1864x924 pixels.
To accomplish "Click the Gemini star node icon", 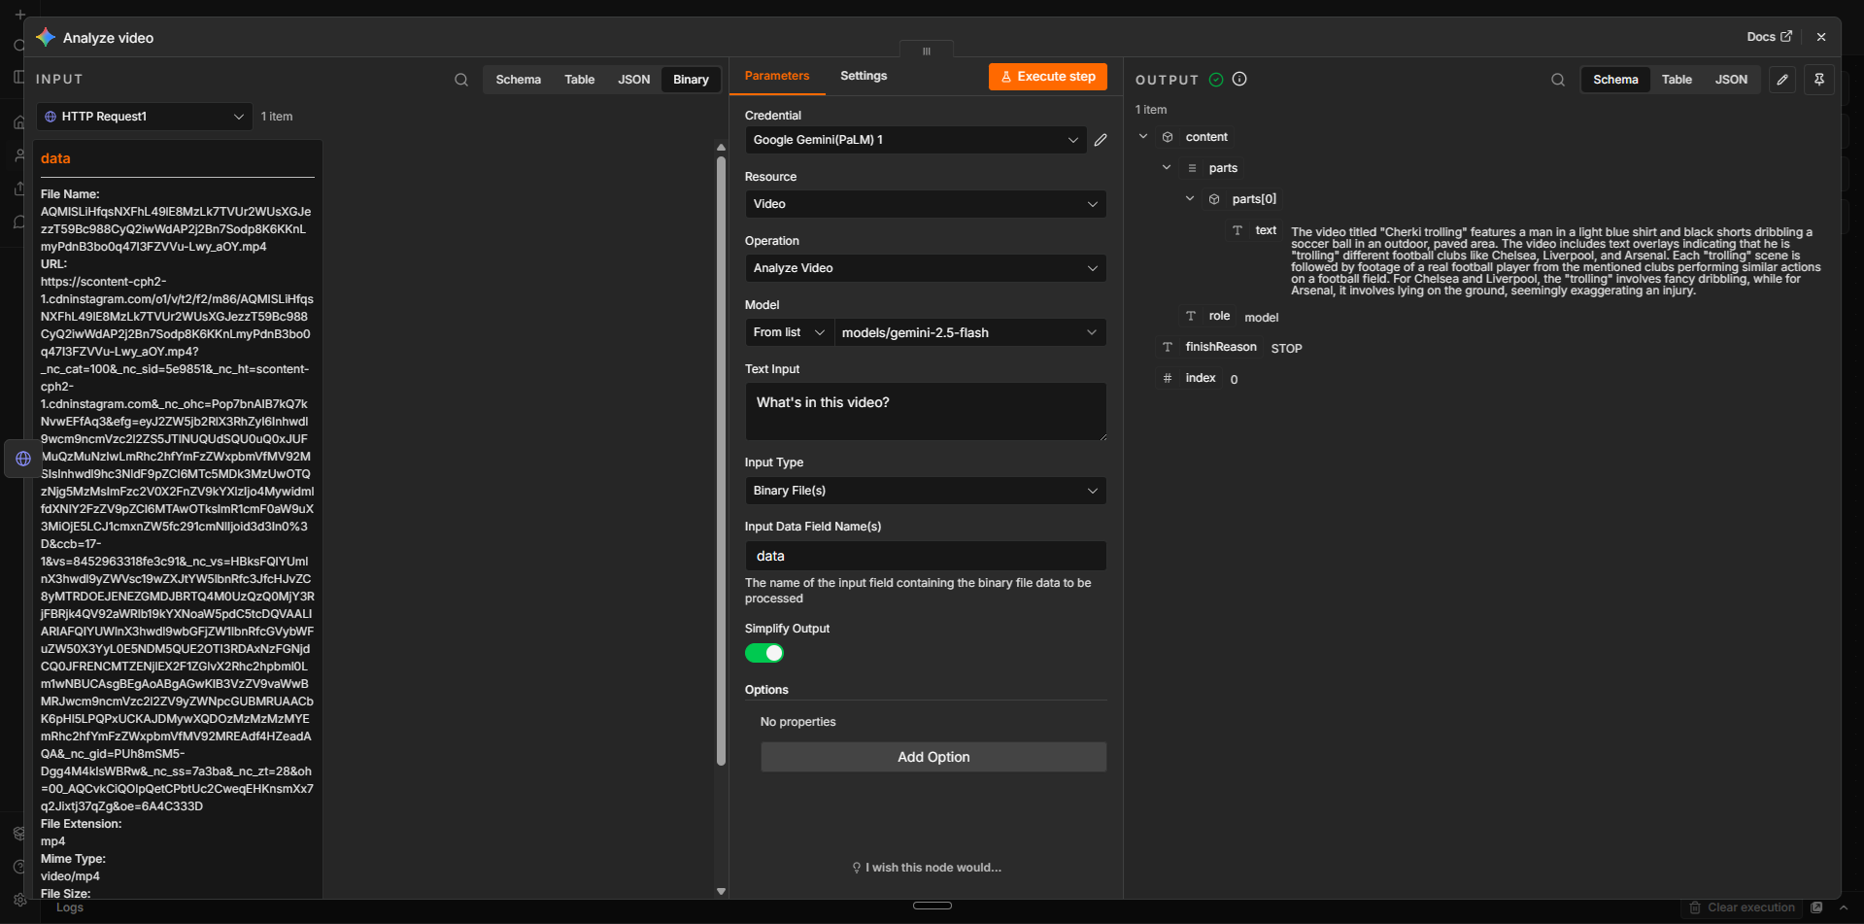I will click(46, 37).
